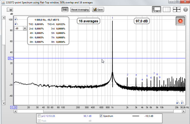Click the 97,0 dB level readout
Viewport: 190px width, 124px height.
point(142,21)
